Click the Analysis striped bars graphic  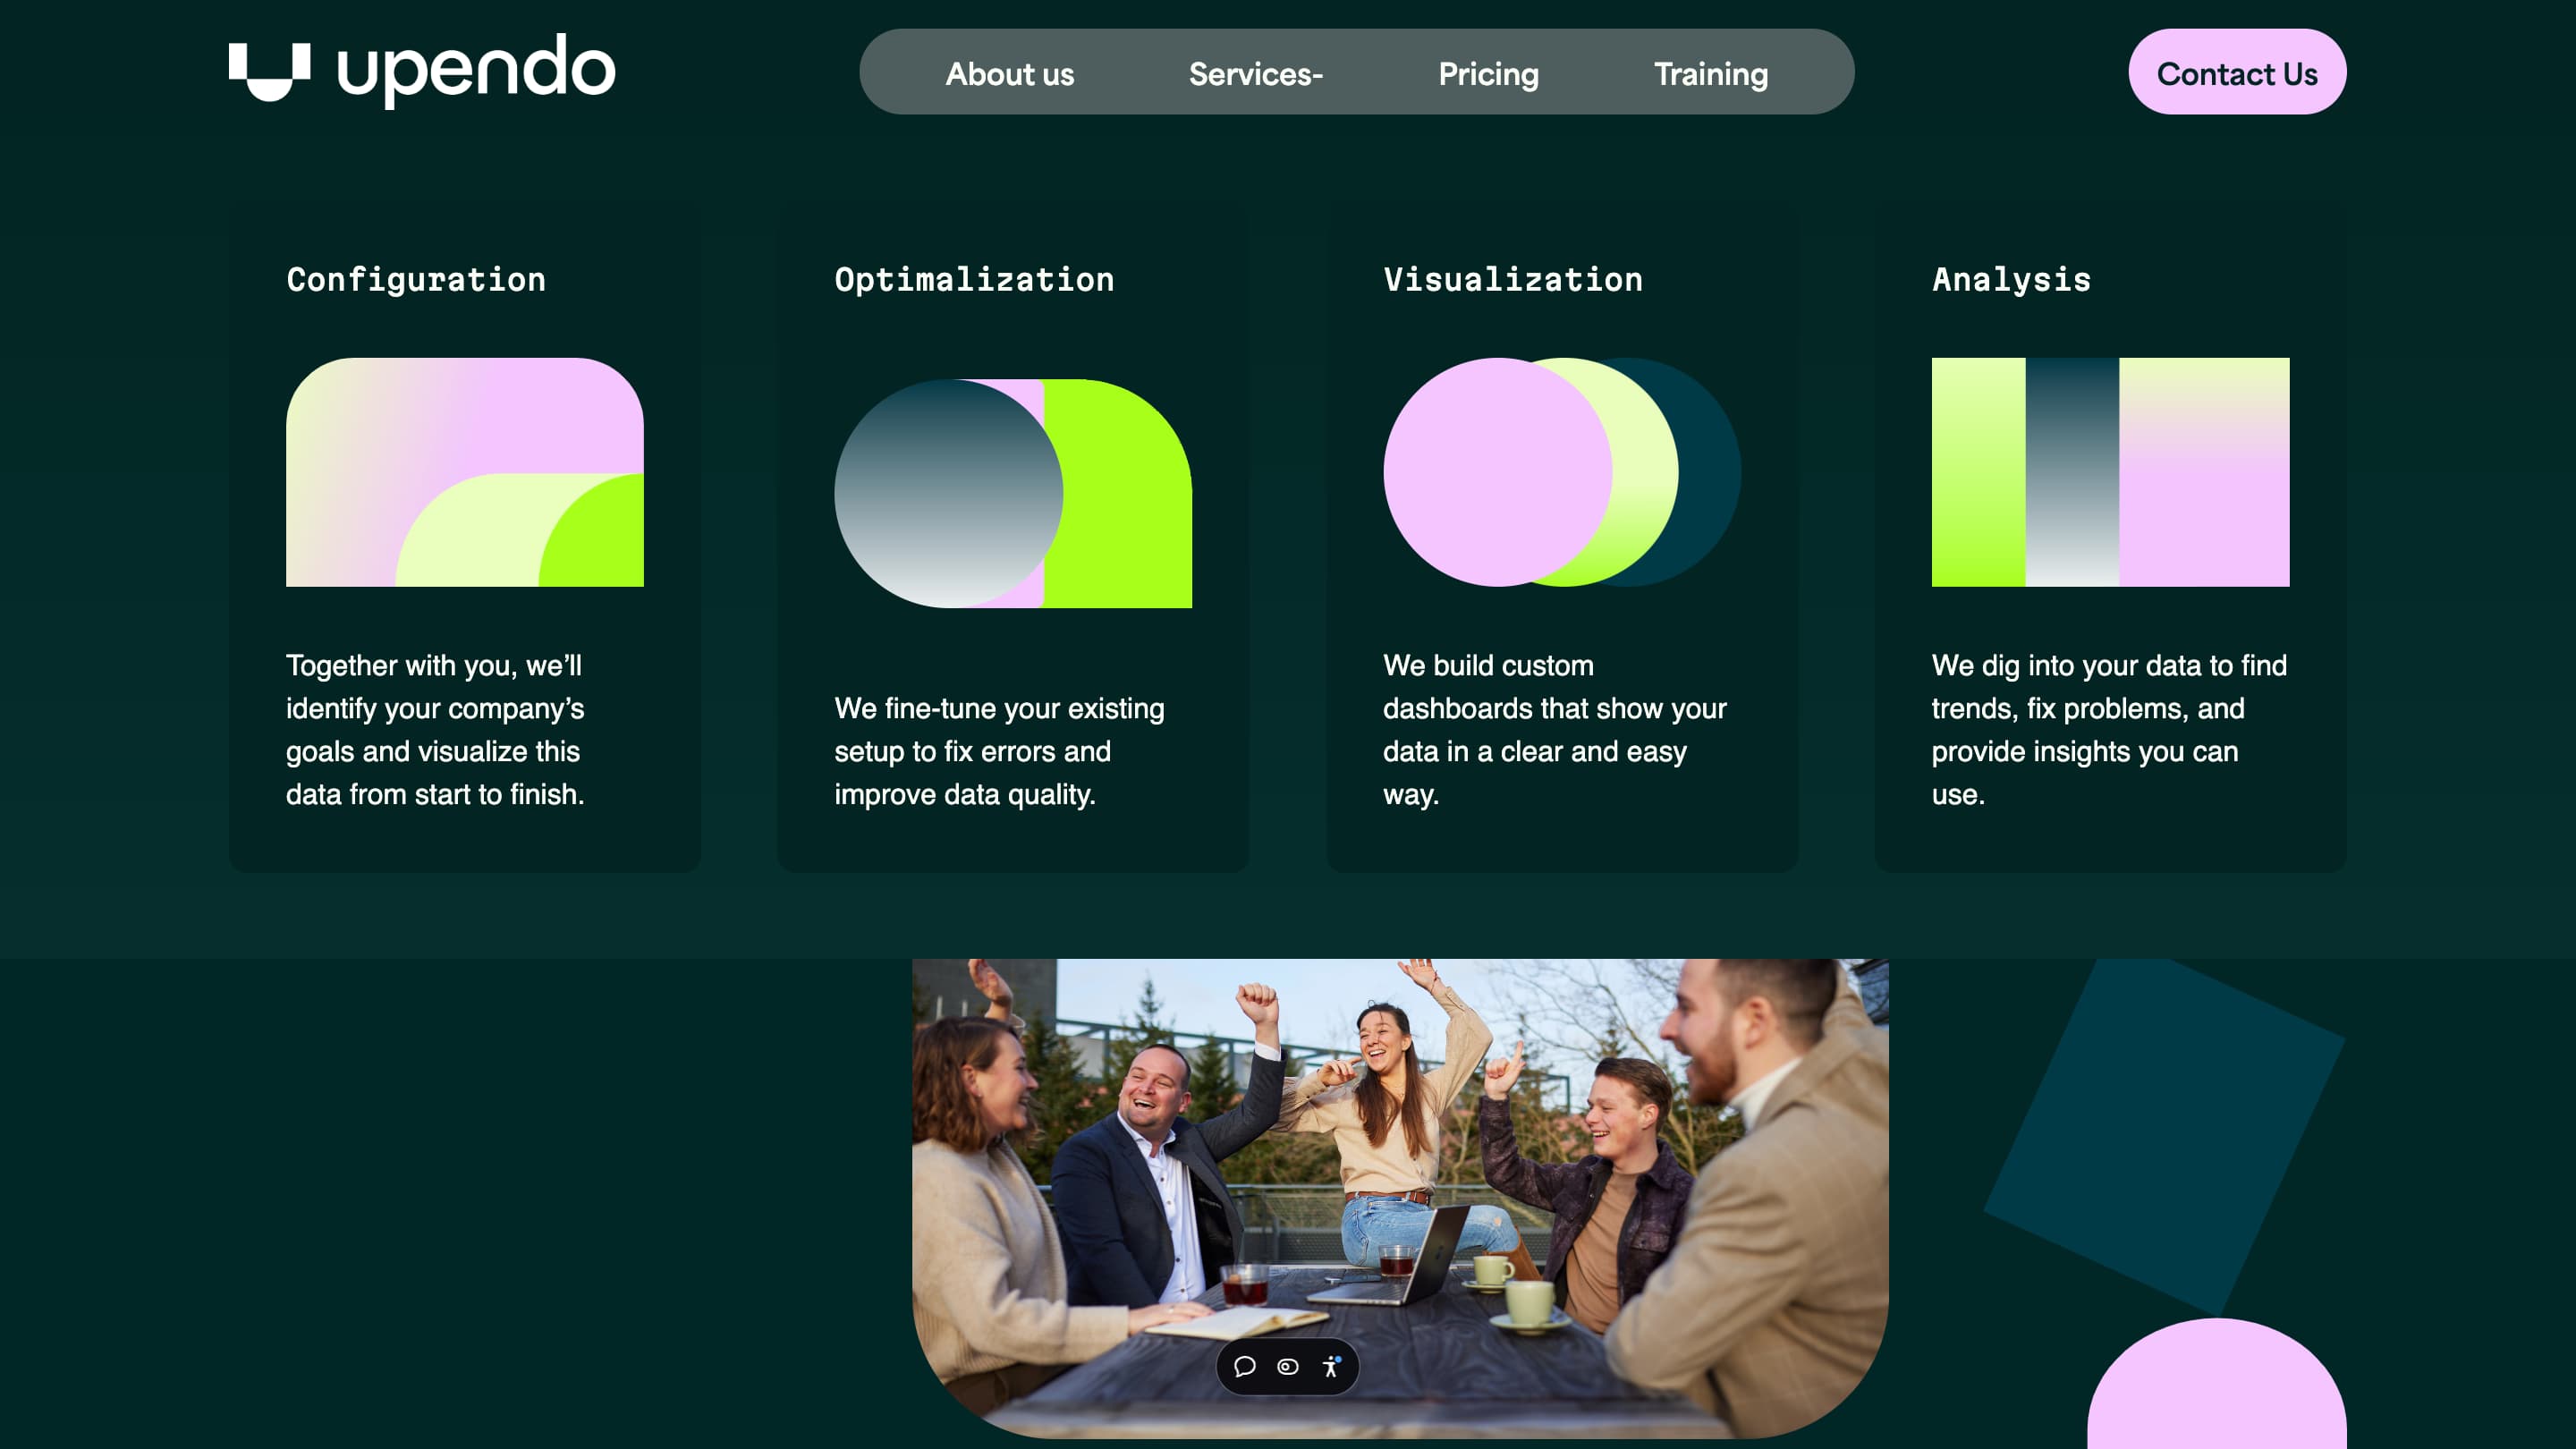pyautogui.click(x=2110, y=472)
